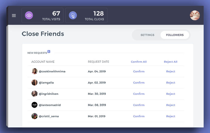The height and width of the screenshot is (133, 210).
Task: Switch to the Settings tab
Action: pos(147,35)
